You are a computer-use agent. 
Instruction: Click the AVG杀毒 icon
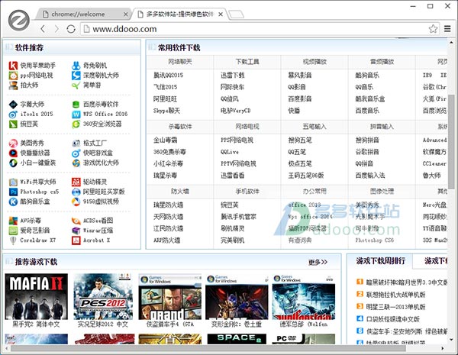tap(13, 221)
